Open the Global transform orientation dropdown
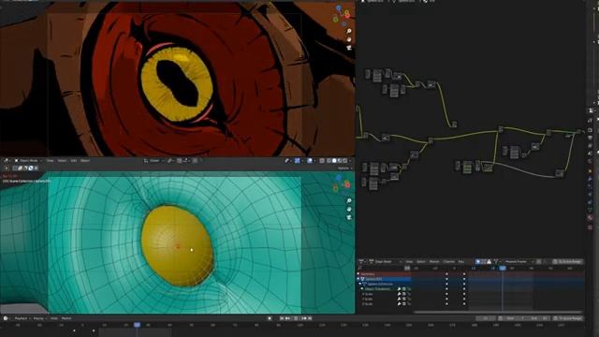This screenshot has width=599, height=337. pyautogui.click(x=153, y=160)
